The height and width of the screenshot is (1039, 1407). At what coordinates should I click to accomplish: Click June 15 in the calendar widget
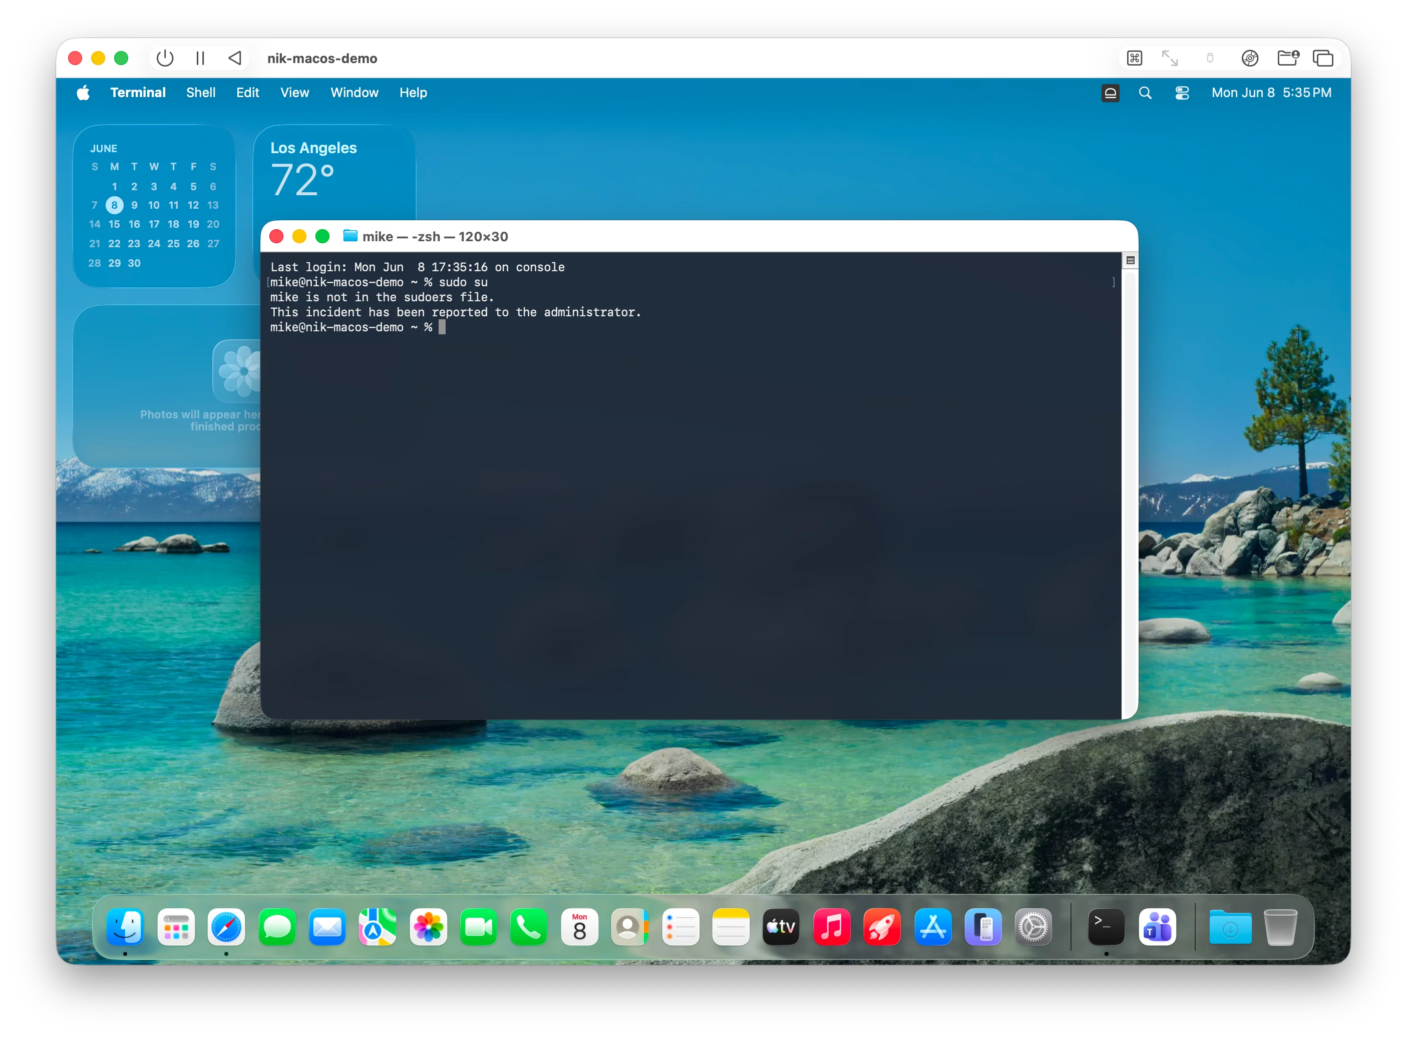pos(115,224)
